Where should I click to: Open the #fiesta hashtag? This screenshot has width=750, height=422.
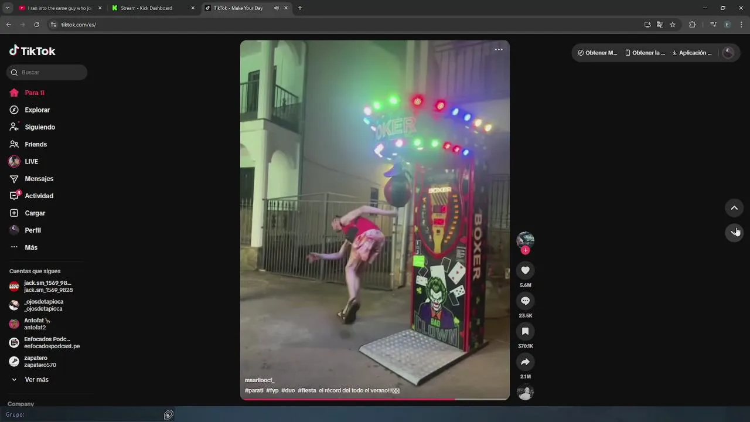click(x=307, y=390)
